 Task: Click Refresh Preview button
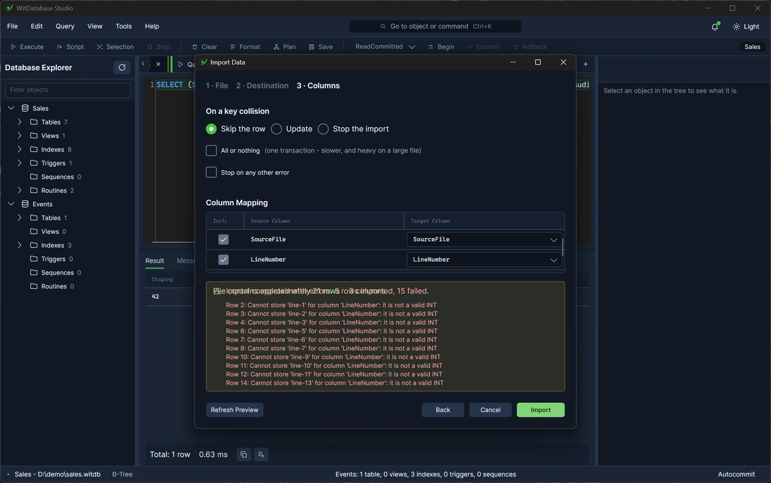tap(235, 410)
